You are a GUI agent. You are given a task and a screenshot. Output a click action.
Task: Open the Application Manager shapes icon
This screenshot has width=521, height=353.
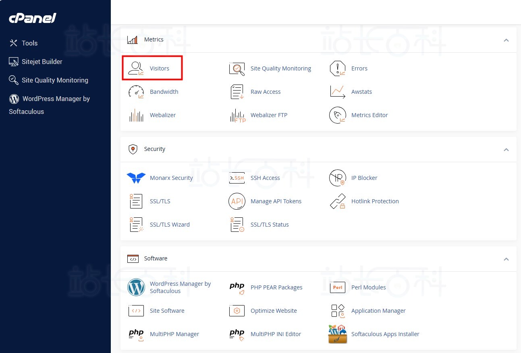pos(338,311)
